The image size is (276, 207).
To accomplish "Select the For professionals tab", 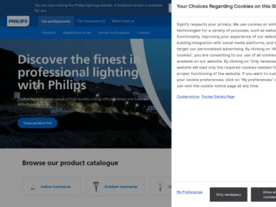I will tap(56, 21).
